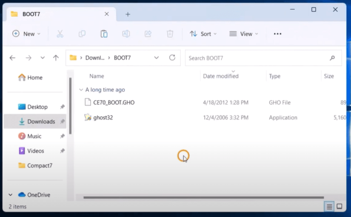The width and height of the screenshot is (351, 217).
Task: Add a new tab with plus button
Action: (128, 14)
